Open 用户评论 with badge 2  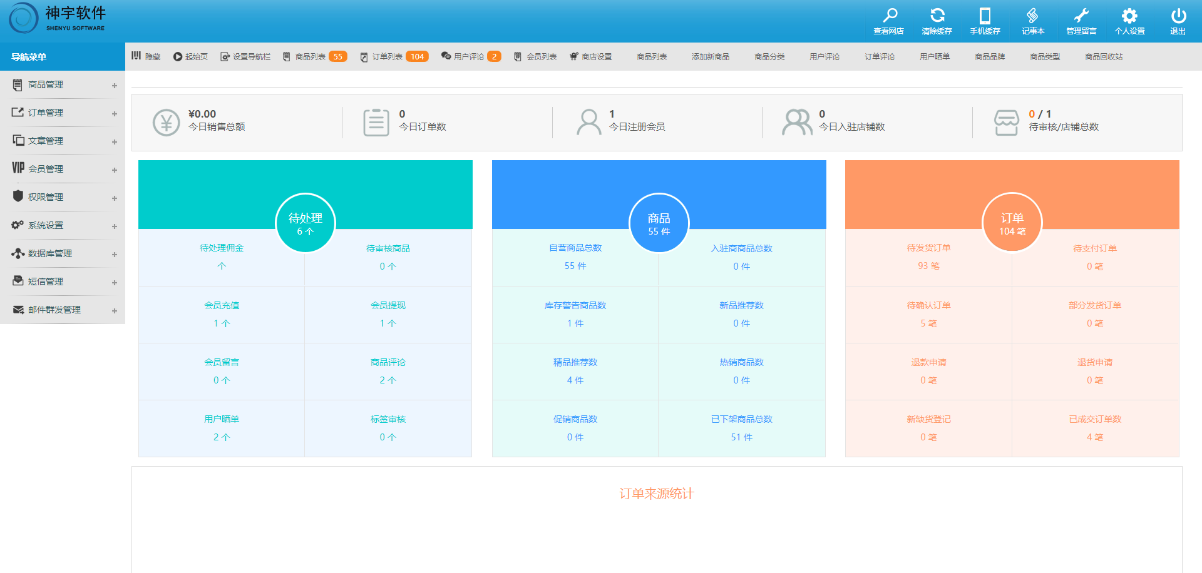point(471,56)
